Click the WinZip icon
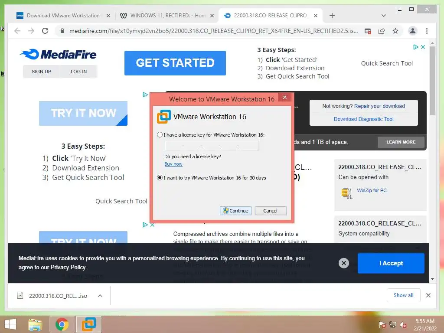The width and height of the screenshot is (444, 333). (x=346, y=193)
